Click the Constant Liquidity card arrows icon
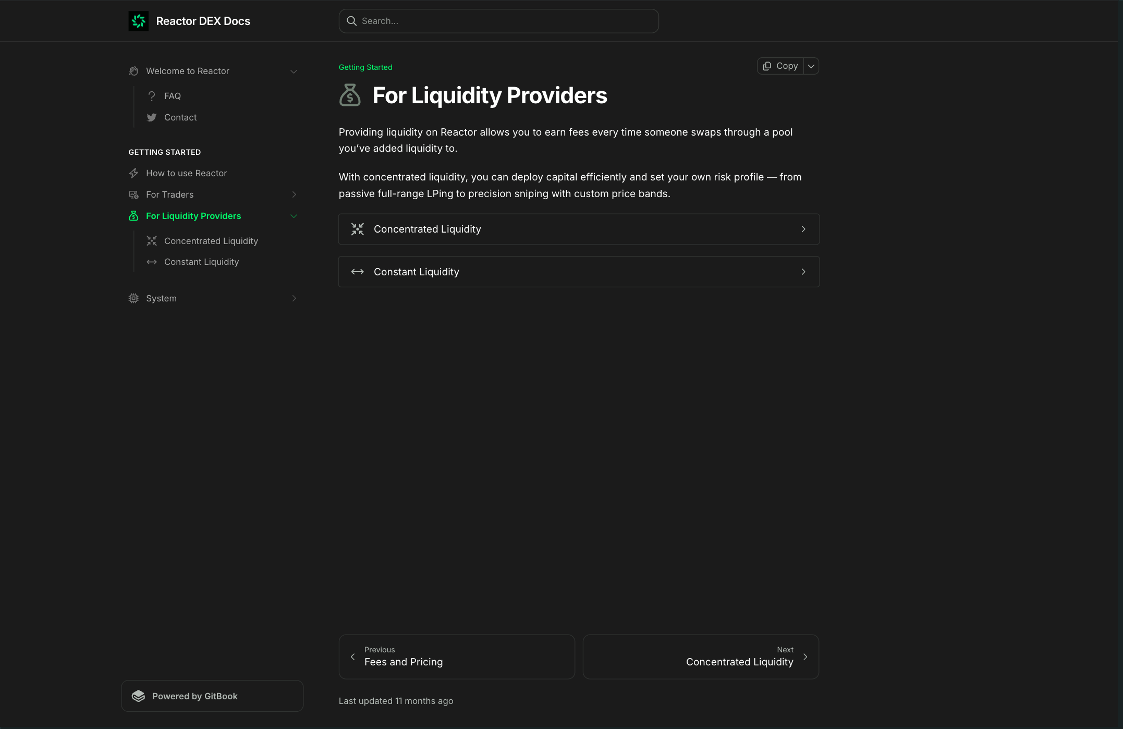Image resolution: width=1123 pixels, height=729 pixels. [x=358, y=272]
